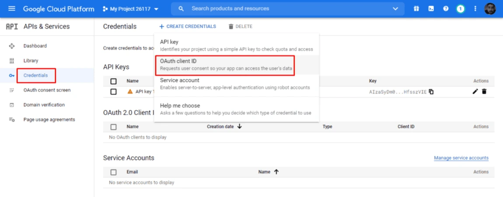
Task: Click the API logo icon in sidebar header
Action: tap(12, 27)
